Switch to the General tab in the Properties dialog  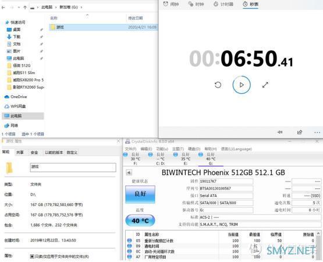coord(6,152)
